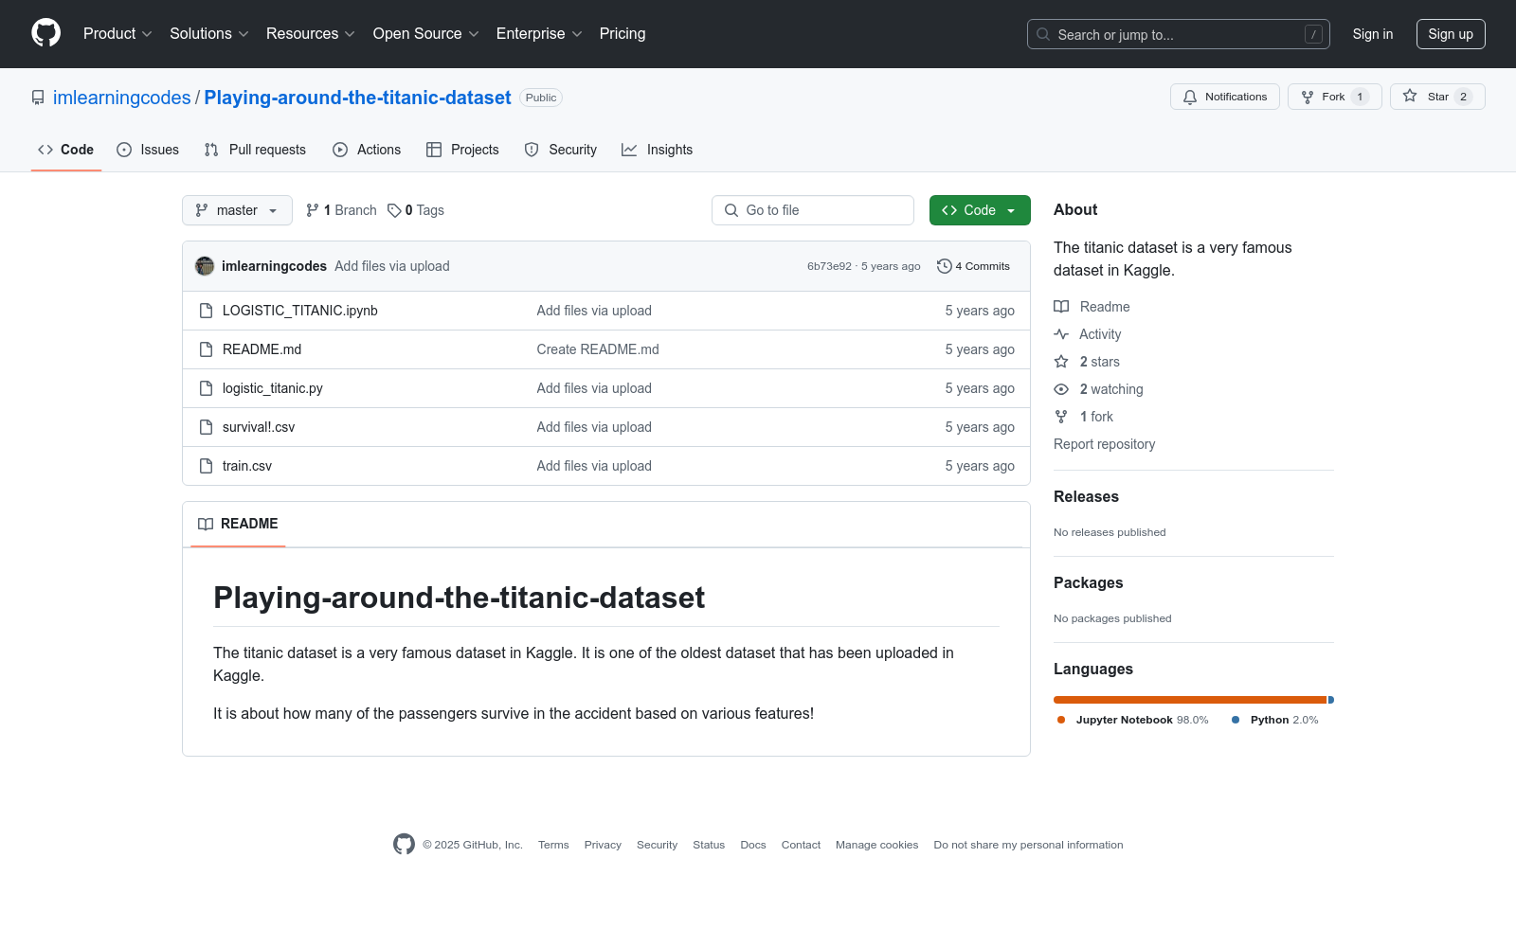Screen dimensions: 1516x947
Task: Click the search icon in the top search bar
Action: point(1043,34)
